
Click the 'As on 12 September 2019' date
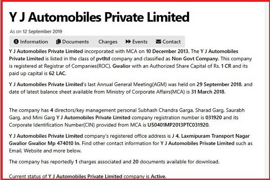[36, 31]
